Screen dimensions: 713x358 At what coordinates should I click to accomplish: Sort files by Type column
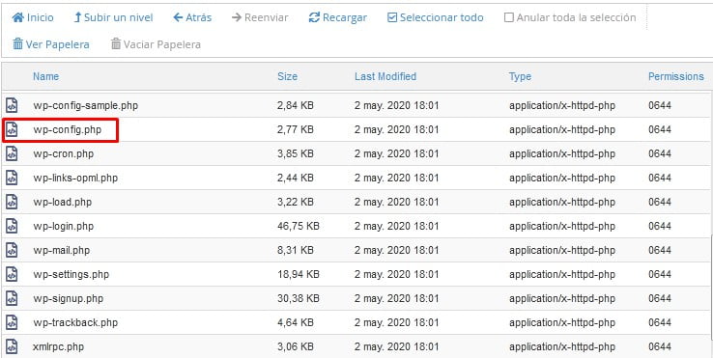tap(520, 76)
